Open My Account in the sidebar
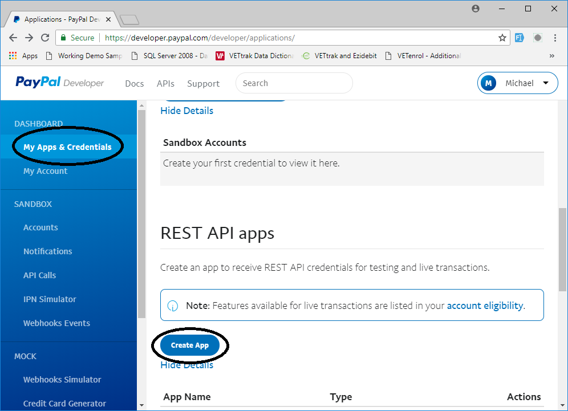The height and width of the screenshot is (411, 568). tap(45, 171)
